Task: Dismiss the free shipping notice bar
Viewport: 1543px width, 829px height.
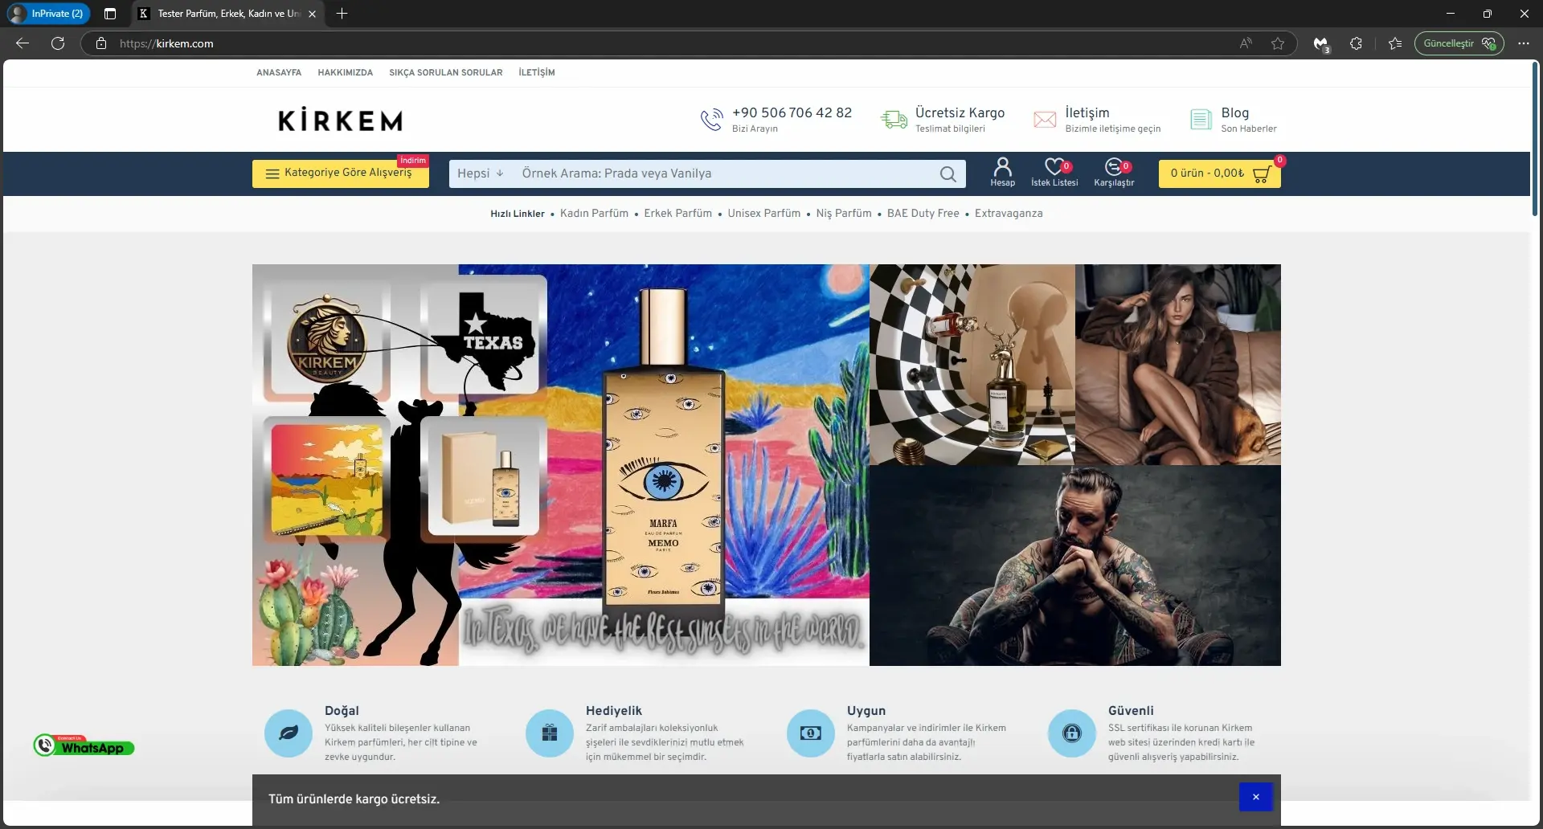Action: click(1255, 797)
